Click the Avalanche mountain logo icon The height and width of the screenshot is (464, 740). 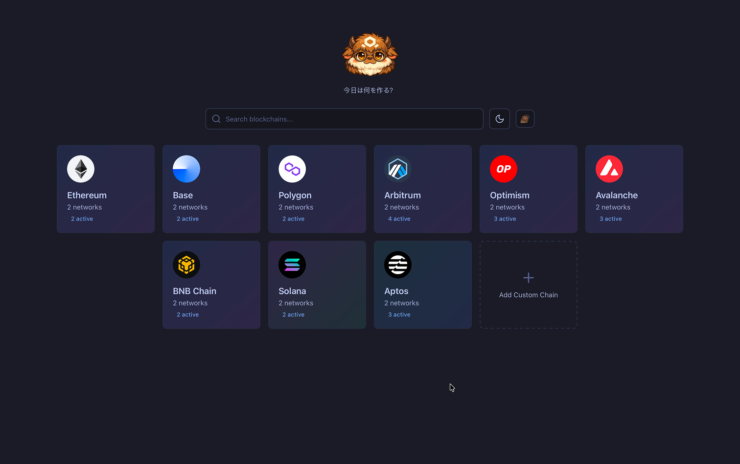[609, 169]
